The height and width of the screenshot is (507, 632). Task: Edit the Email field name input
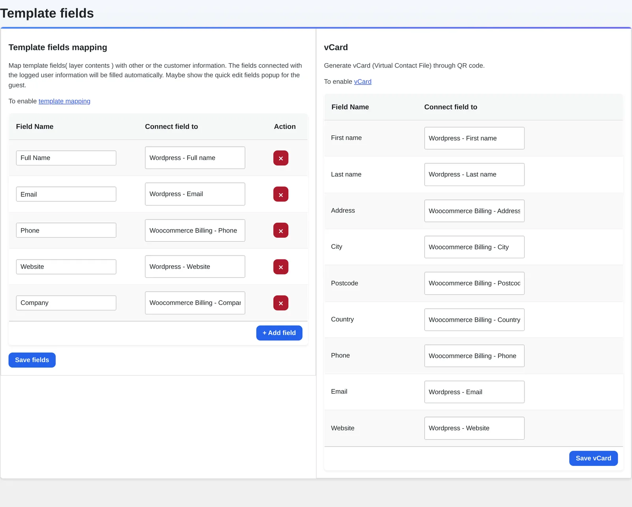(x=66, y=194)
